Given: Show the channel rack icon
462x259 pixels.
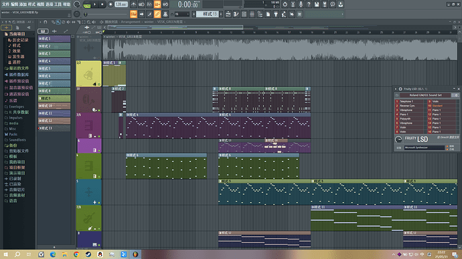Looking at the screenshot, I should coord(244,14).
